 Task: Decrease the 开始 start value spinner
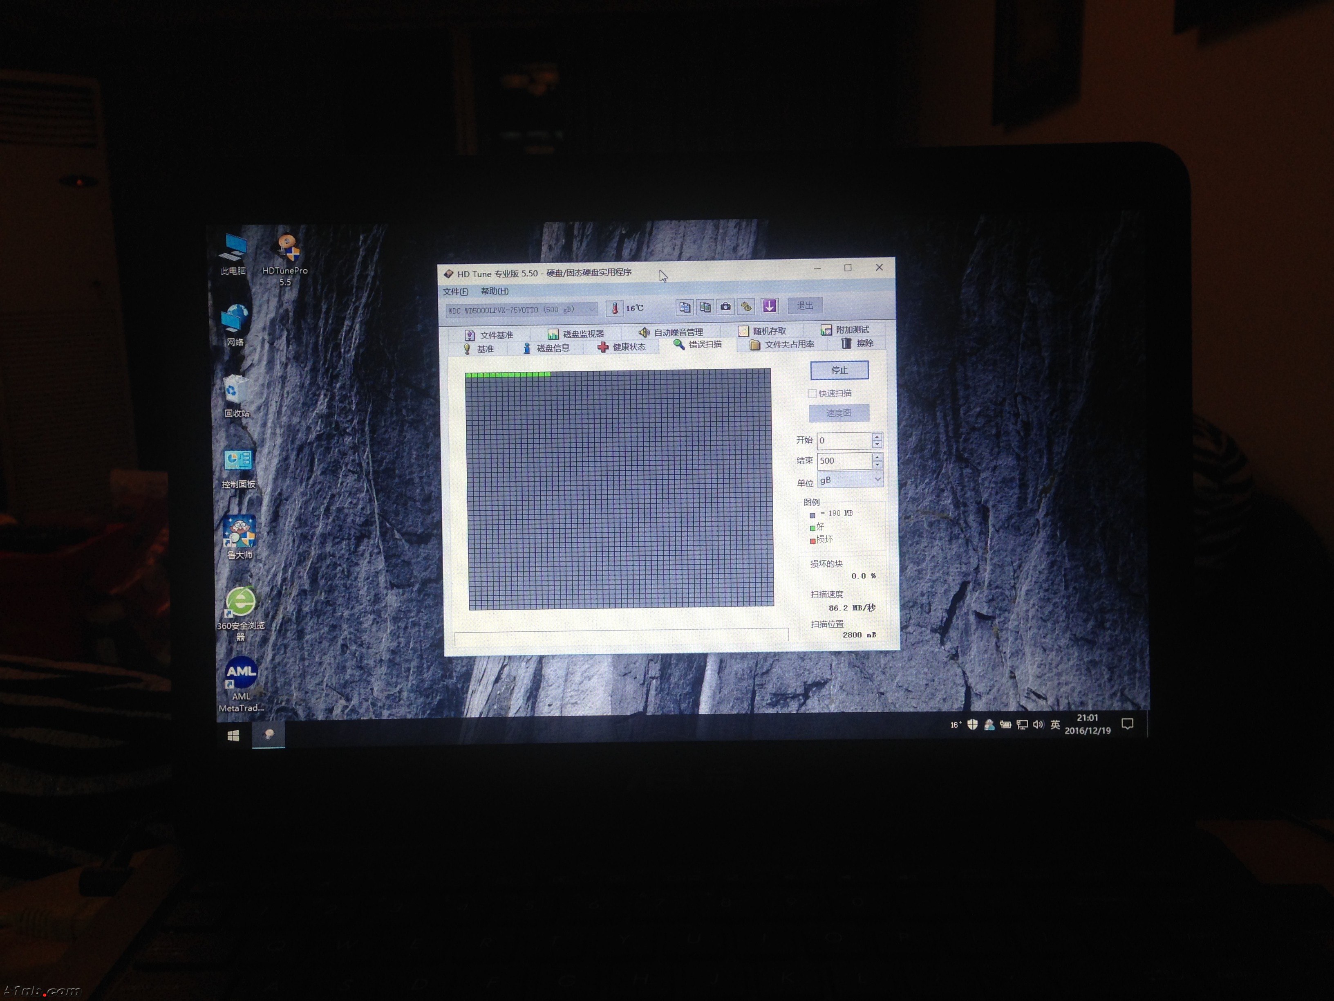click(877, 444)
